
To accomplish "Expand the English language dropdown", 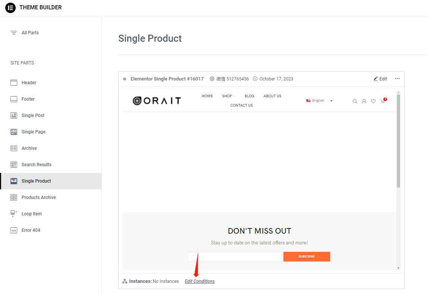I will [319, 101].
